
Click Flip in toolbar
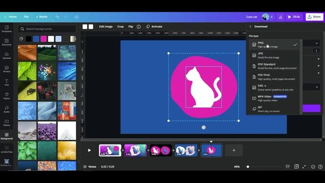pyautogui.click(x=131, y=26)
